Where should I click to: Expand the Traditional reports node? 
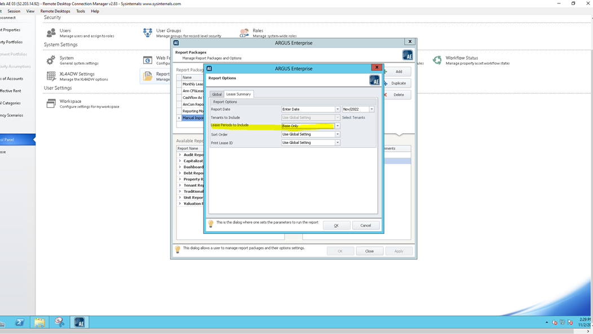pos(180,191)
